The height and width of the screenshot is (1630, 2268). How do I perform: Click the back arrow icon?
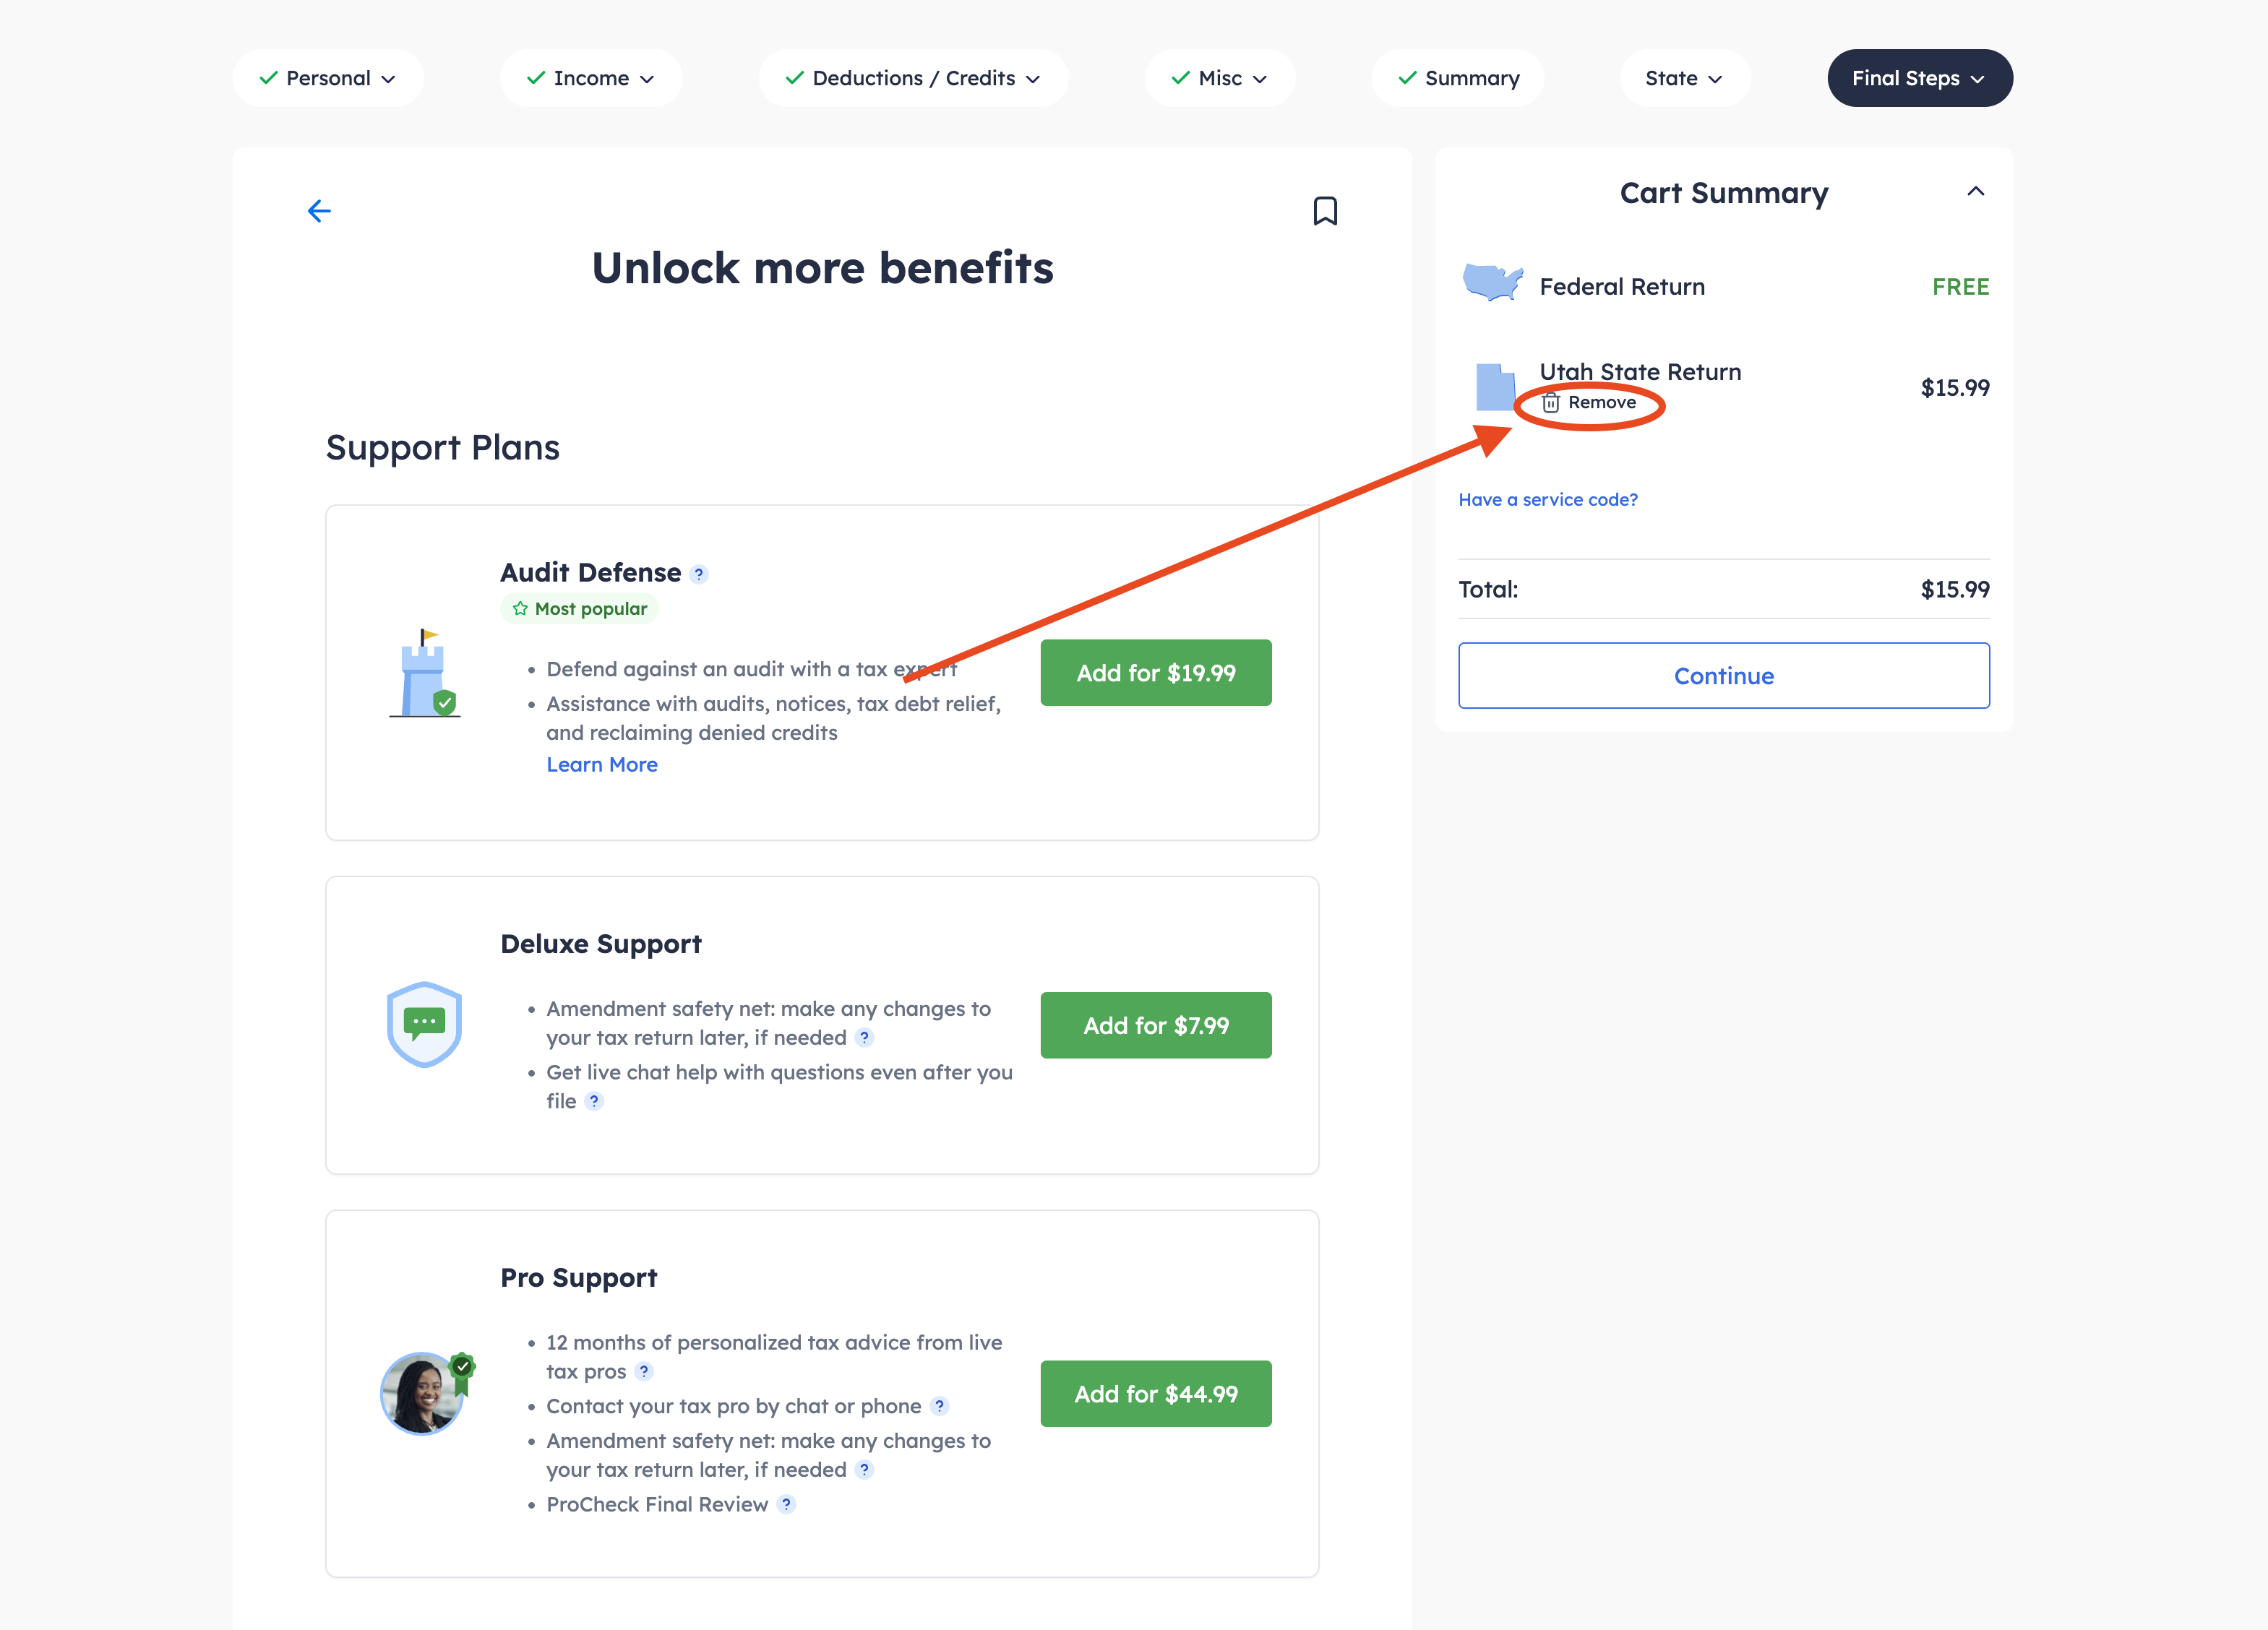[319, 211]
